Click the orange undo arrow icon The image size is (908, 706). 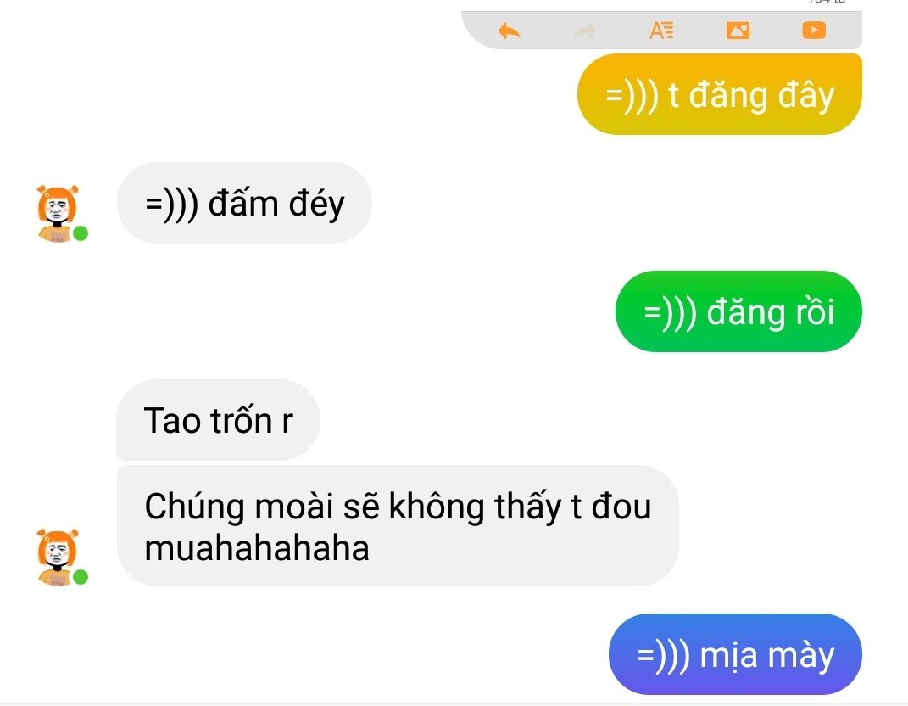[x=509, y=31]
